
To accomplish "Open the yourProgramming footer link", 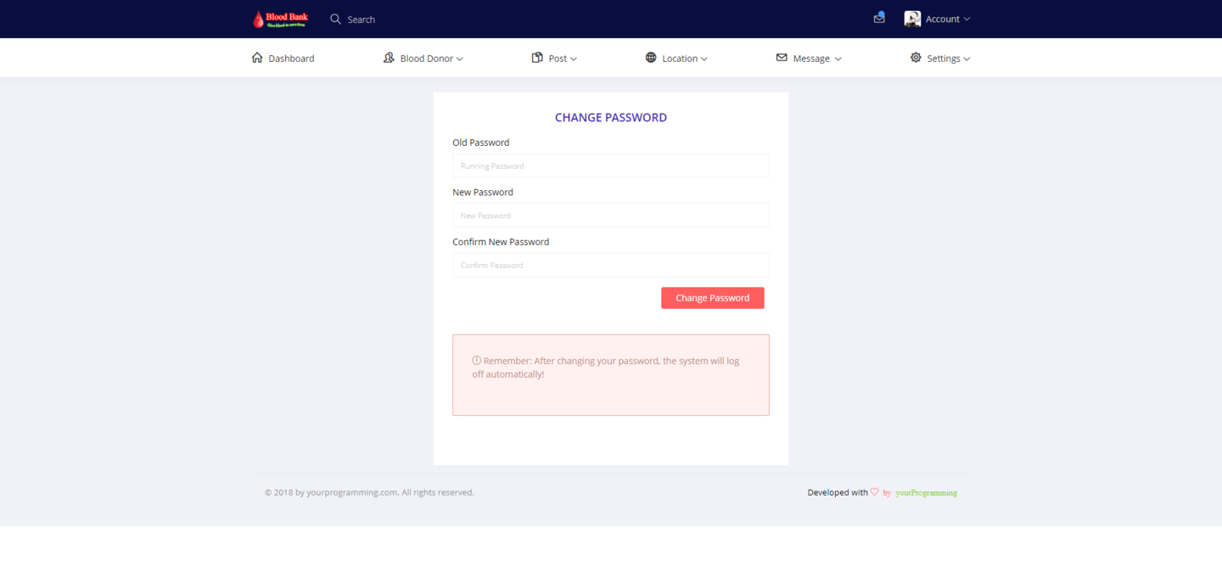I will (926, 493).
